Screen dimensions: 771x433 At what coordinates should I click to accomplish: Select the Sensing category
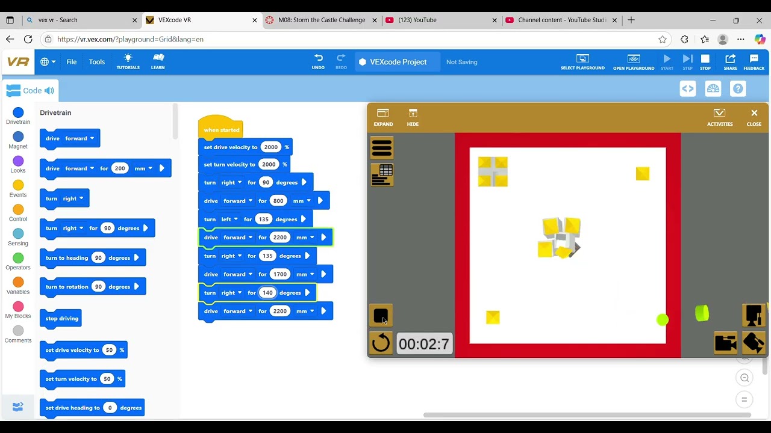point(18,238)
